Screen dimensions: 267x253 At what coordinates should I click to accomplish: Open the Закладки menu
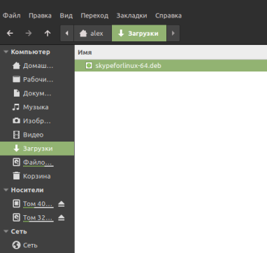(131, 15)
